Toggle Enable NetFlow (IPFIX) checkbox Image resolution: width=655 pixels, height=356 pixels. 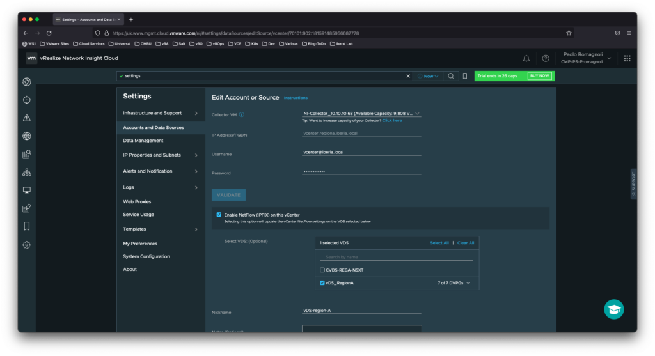coord(219,215)
